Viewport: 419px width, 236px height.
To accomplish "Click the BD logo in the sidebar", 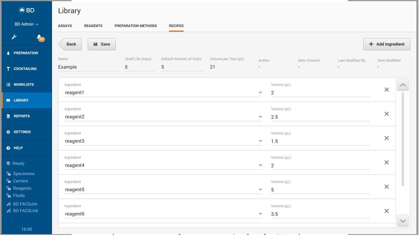I will click(27, 11).
